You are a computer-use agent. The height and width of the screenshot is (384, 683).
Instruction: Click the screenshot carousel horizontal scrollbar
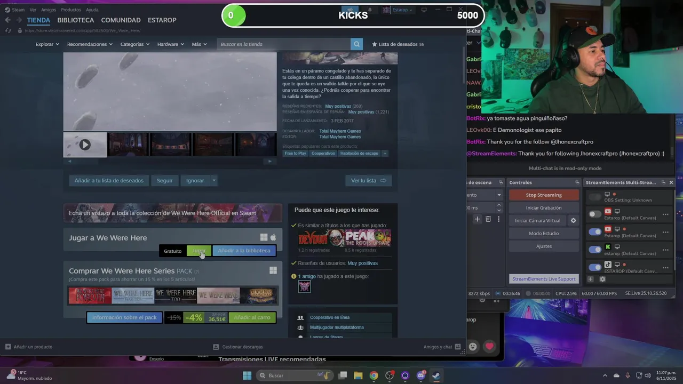(170, 161)
